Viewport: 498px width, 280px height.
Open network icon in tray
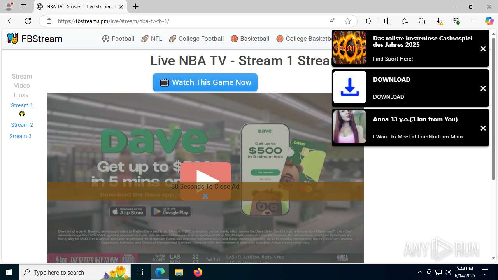click(x=438, y=272)
